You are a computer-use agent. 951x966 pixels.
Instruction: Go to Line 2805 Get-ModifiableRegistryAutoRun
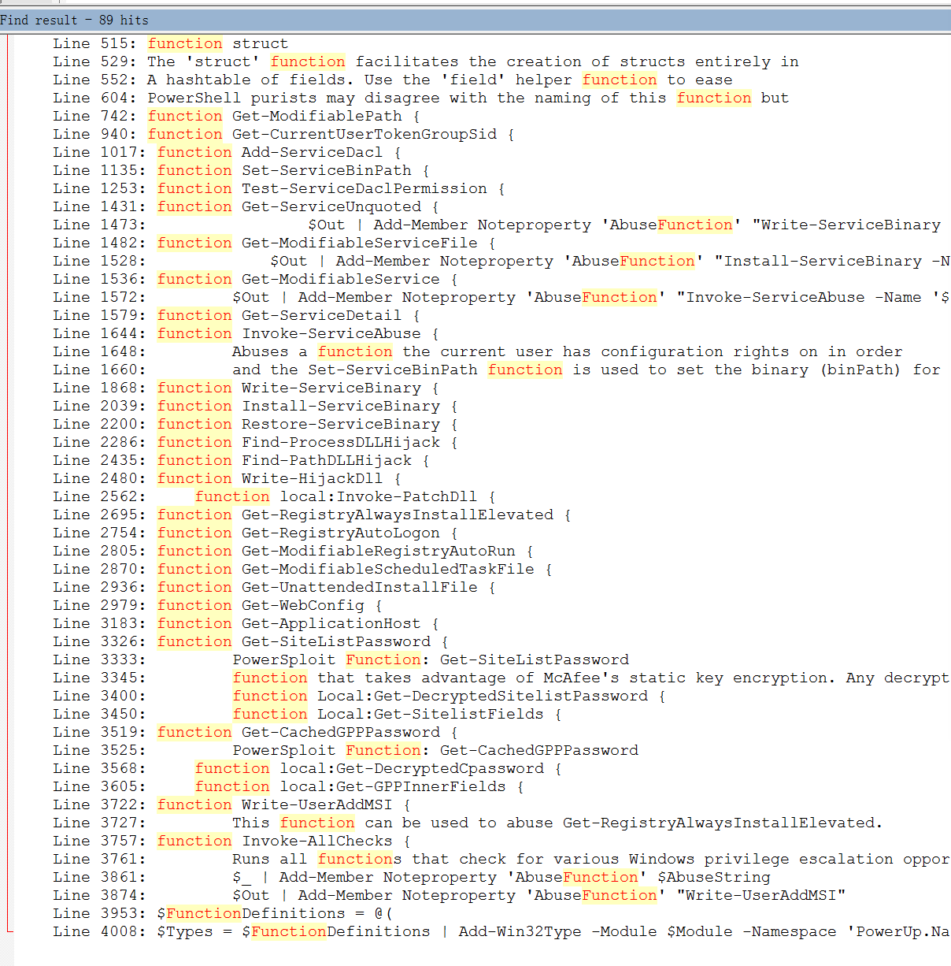pyautogui.click(x=293, y=551)
